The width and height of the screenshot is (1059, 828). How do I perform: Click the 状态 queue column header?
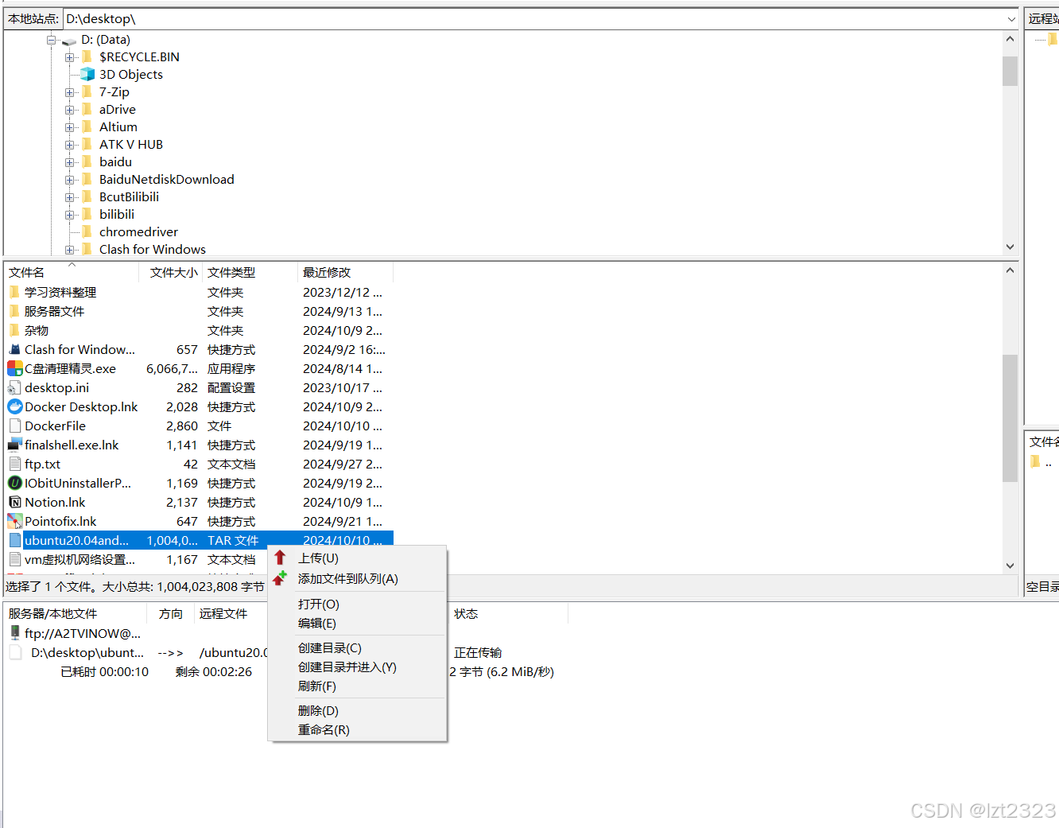(x=508, y=614)
